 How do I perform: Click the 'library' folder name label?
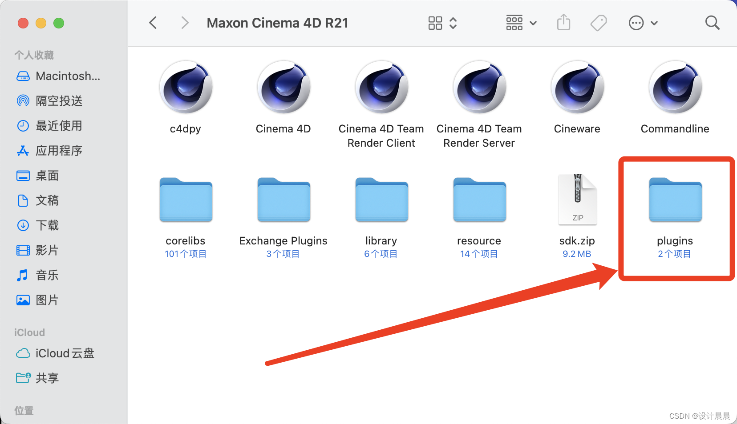coord(381,241)
